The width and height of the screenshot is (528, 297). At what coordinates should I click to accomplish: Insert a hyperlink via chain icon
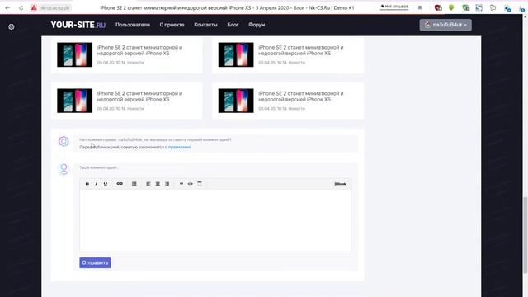120,184
